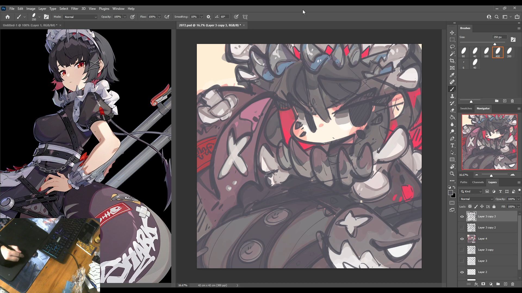This screenshot has width=522, height=293.
Task: Open brush preset picker arrow
Action: (39, 17)
